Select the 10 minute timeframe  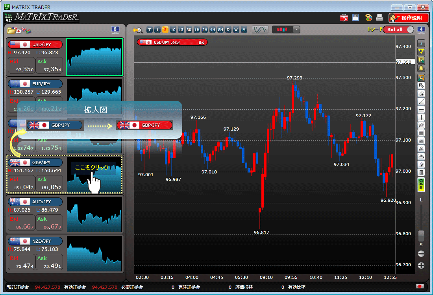173,30
